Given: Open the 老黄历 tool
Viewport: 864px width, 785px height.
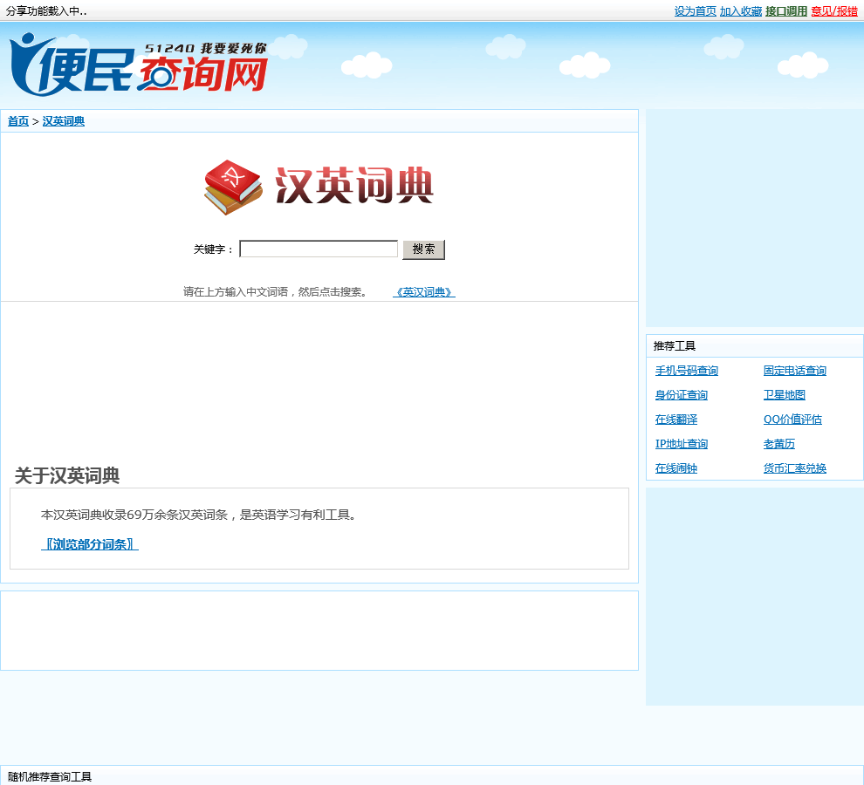Looking at the screenshot, I should [779, 443].
